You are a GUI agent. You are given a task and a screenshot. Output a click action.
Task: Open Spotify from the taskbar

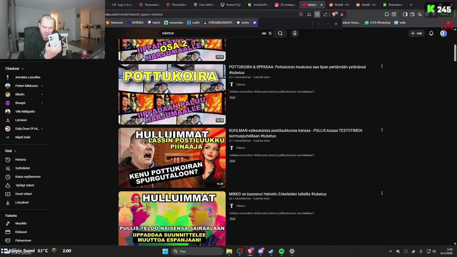point(281,251)
